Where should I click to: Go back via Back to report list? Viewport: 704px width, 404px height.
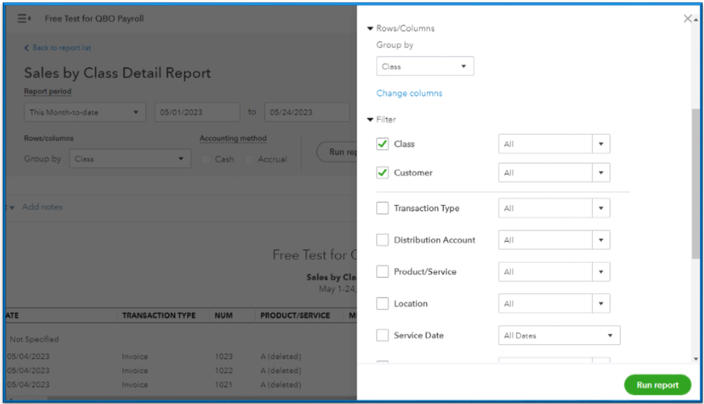click(x=58, y=48)
